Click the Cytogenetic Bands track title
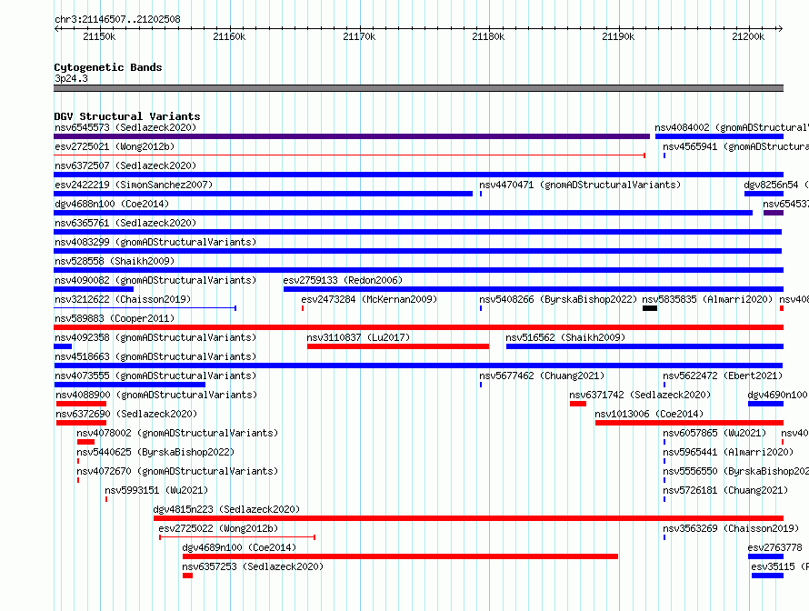 [108, 67]
